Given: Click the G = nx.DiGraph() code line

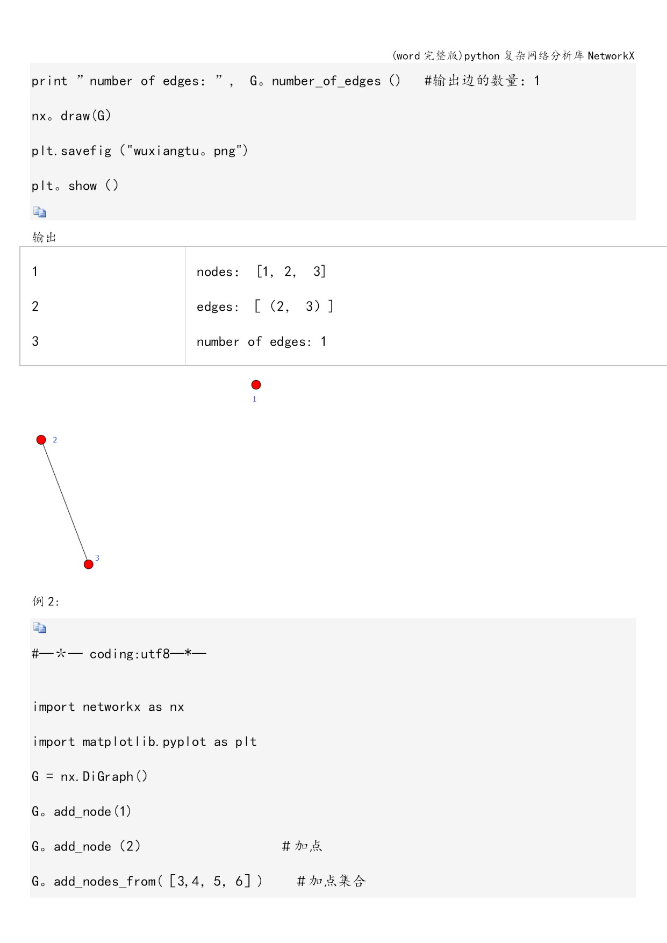Looking at the screenshot, I should point(90,777).
